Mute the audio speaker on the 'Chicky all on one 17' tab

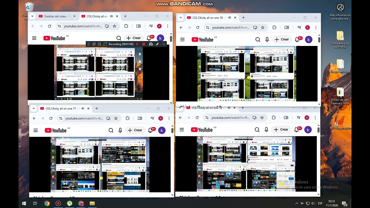click(83, 109)
